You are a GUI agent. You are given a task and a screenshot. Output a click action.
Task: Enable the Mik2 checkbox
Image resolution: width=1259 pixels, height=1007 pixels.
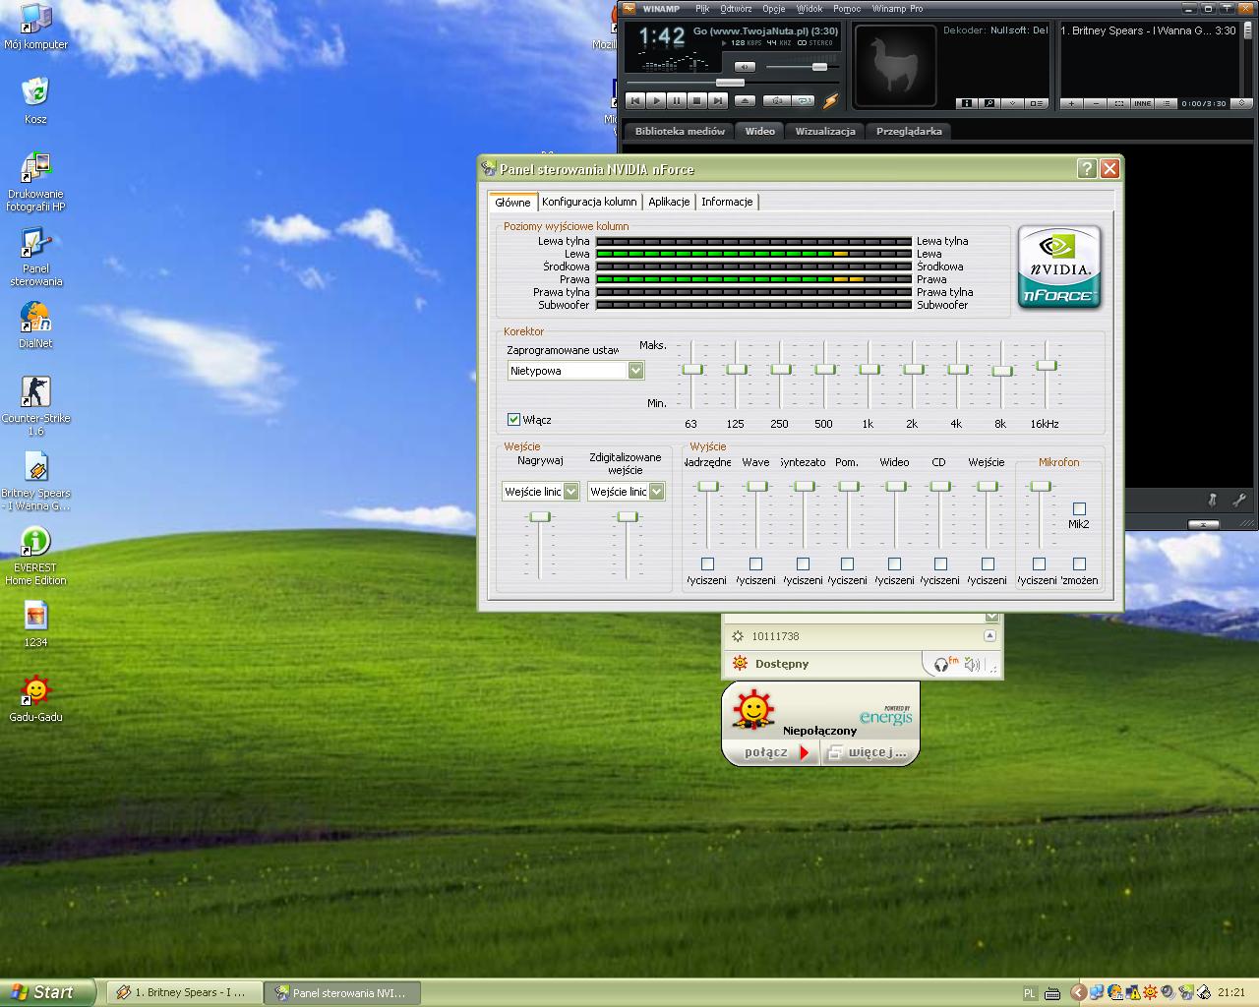pyautogui.click(x=1079, y=508)
